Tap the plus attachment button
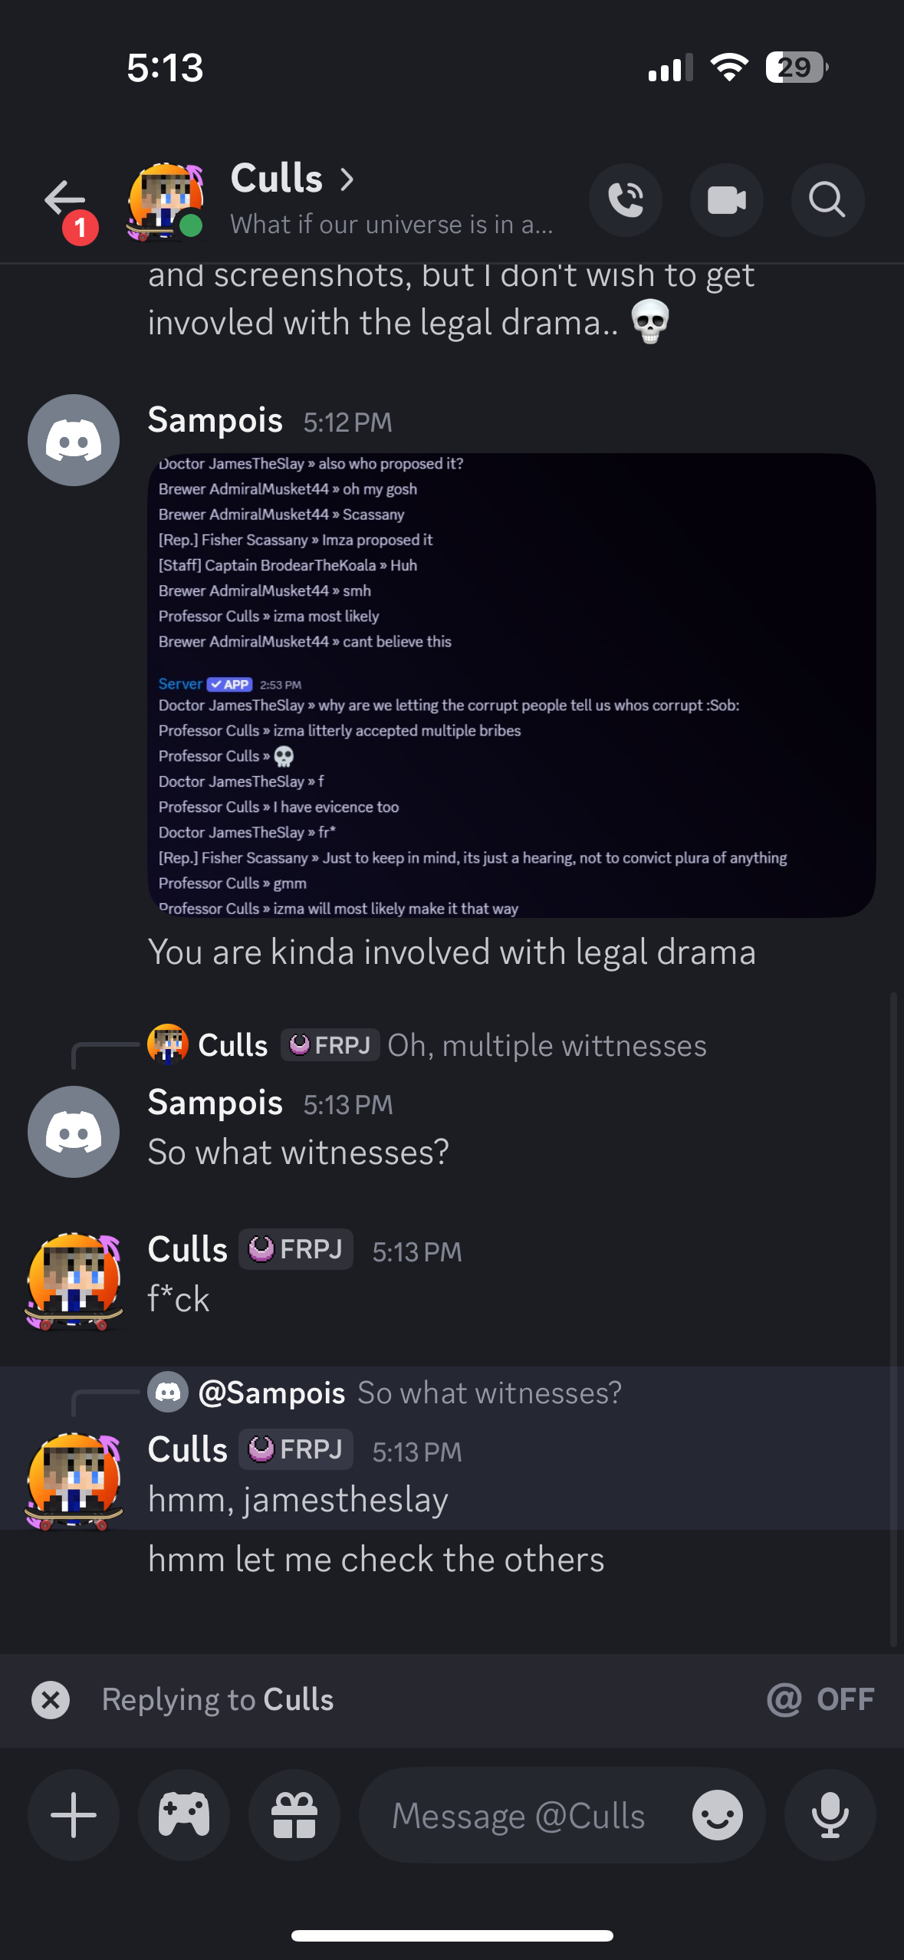904x1960 pixels. click(x=74, y=1815)
